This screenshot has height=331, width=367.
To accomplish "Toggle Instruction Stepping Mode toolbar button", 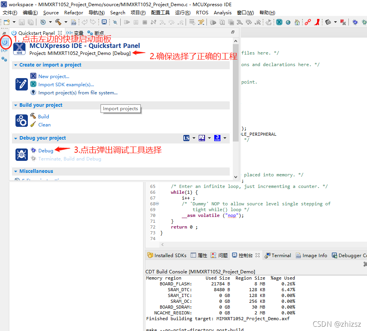I will tap(201, 22).
